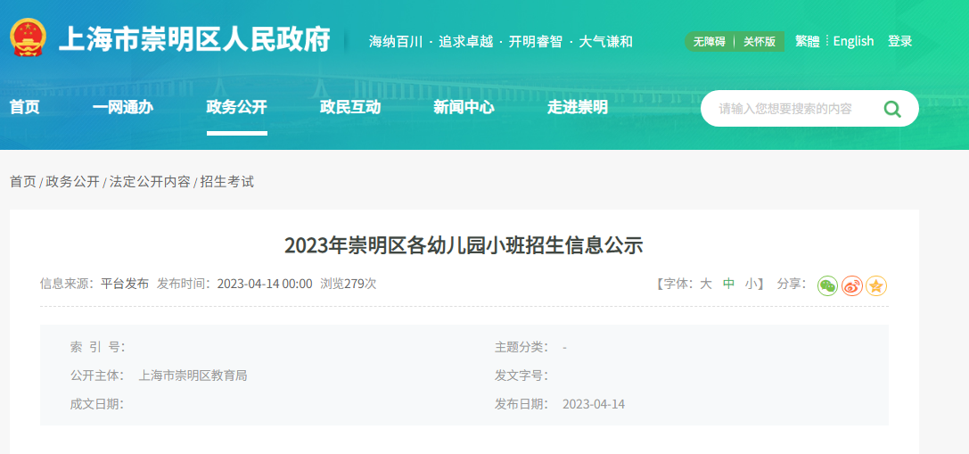969x454 pixels.
Task: Set font size to 大
Action: (706, 284)
